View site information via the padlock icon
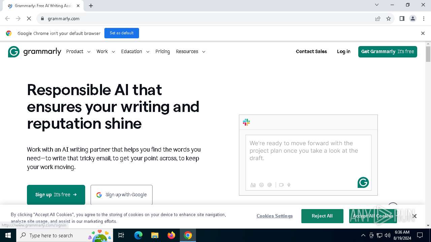The height and width of the screenshot is (242, 431). 42,18
